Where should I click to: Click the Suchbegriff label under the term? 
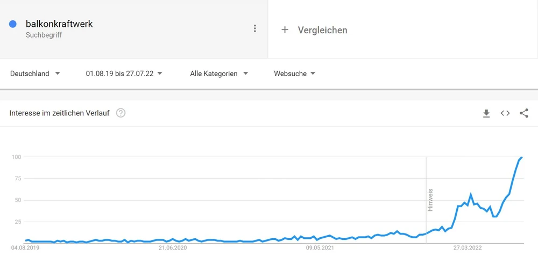44,35
